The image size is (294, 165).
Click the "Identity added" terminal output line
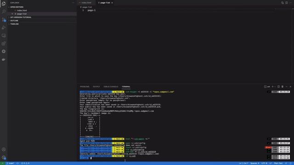coord(119,154)
